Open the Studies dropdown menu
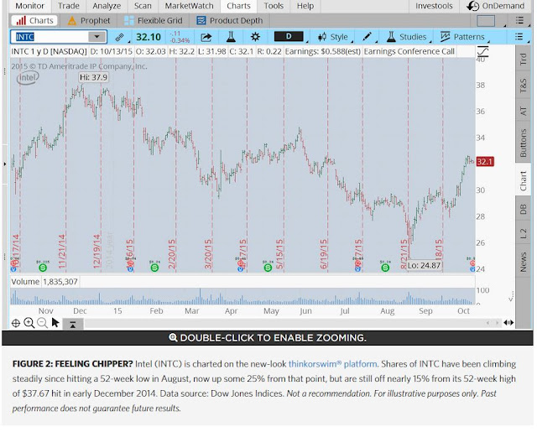 [x=406, y=37]
